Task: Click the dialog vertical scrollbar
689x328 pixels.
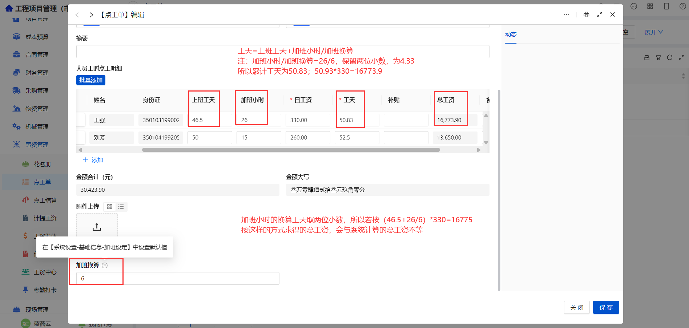Action: [x=499, y=190]
